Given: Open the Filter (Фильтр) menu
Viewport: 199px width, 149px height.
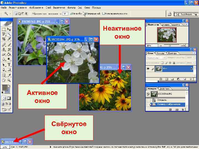Looking at the screenshot, I should pos(72,8).
